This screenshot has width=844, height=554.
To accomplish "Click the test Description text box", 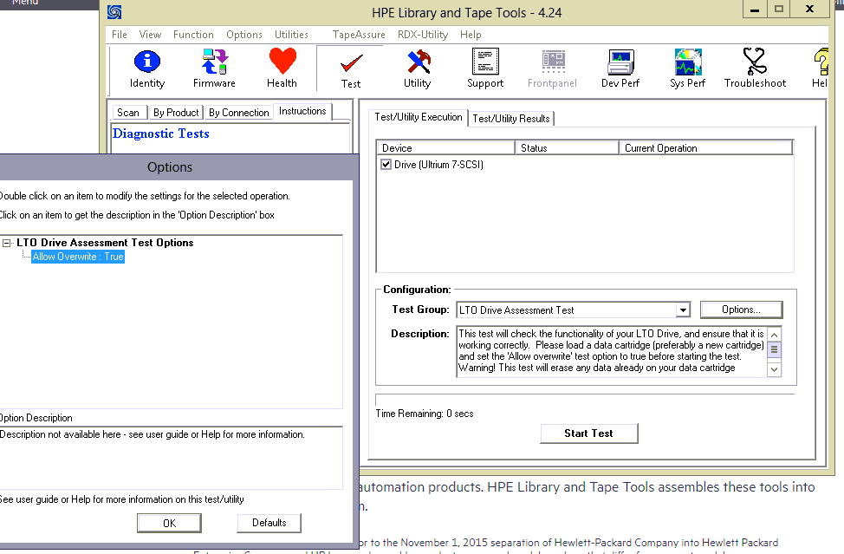I will (x=612, y=351).
